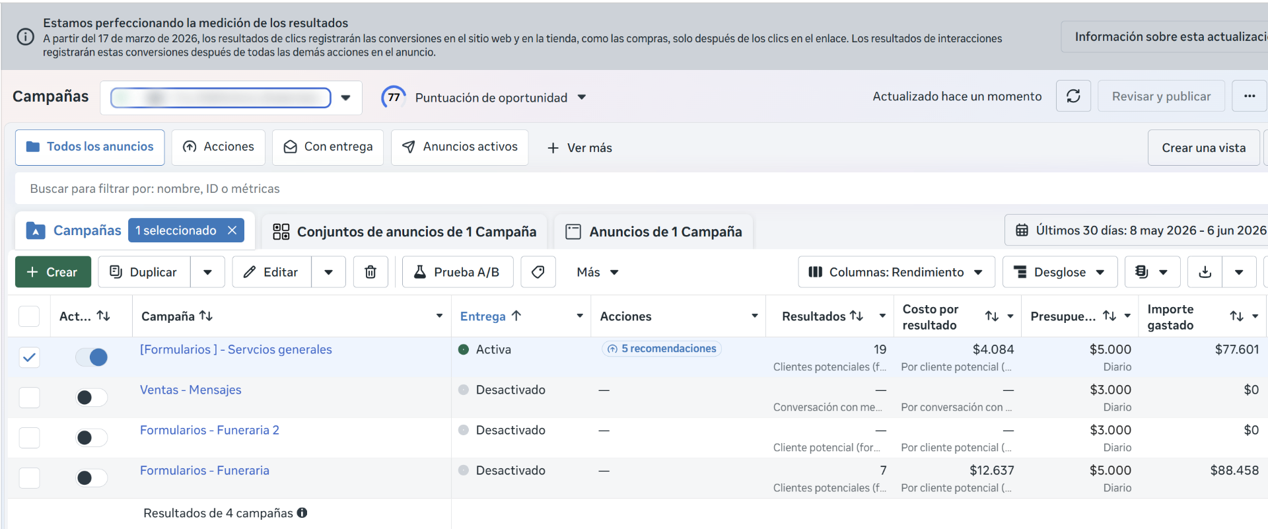Click the Entrega sort ascending arrow

pos(516,316)
